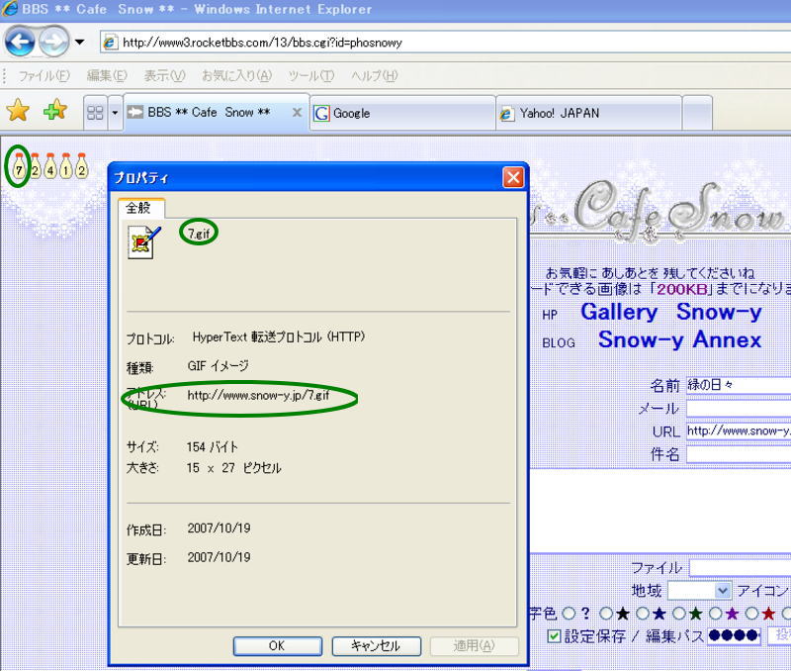Open the recent pages dropdown beside Forward
The image size is (791, 671).
[x=79, y=43]
